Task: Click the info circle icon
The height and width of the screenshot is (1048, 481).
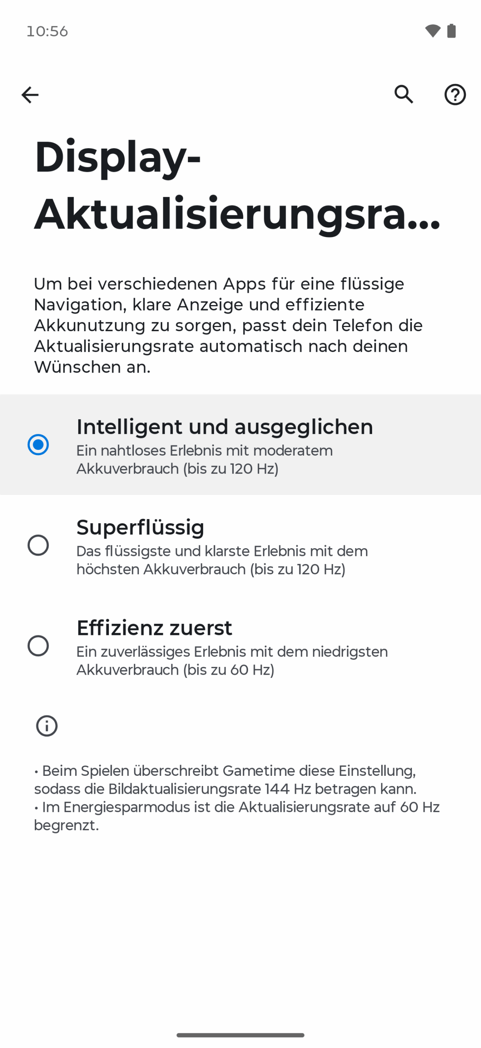Action: (47, 726)
